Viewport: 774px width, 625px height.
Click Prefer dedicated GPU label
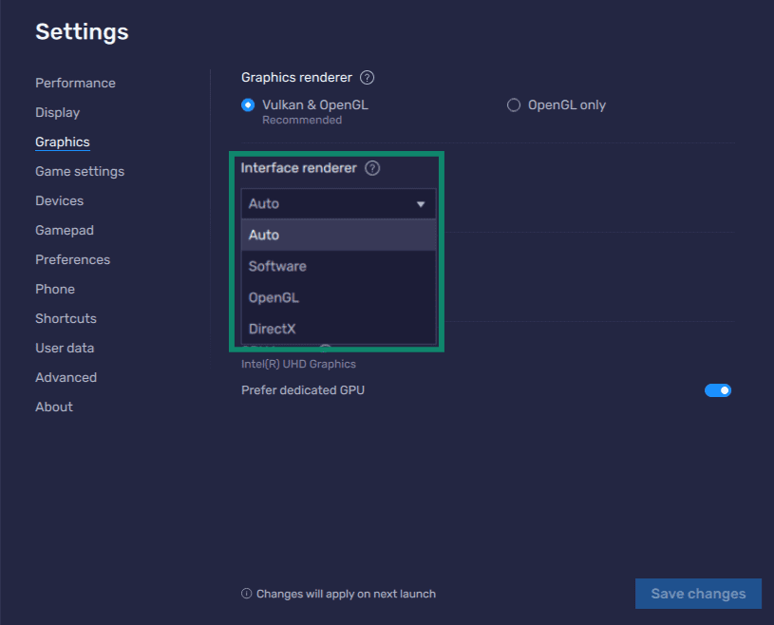(303, 390)
